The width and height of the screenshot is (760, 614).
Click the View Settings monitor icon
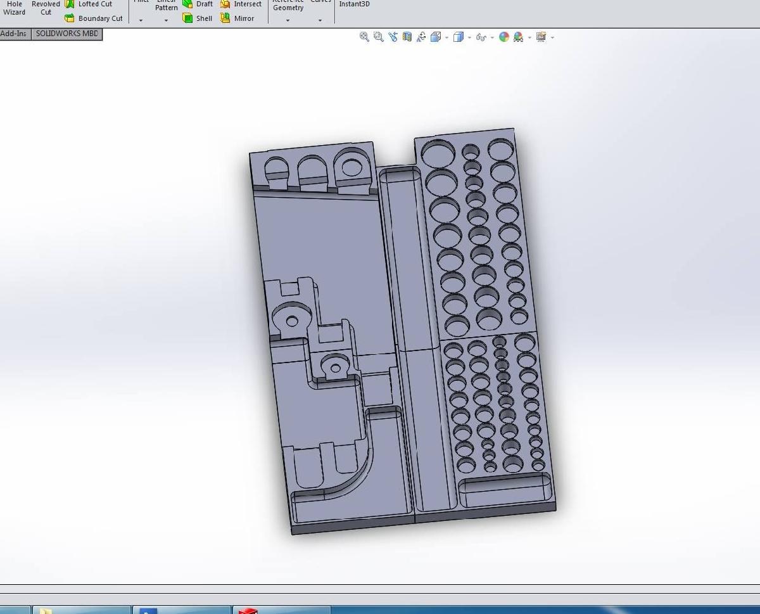point(541,37)
